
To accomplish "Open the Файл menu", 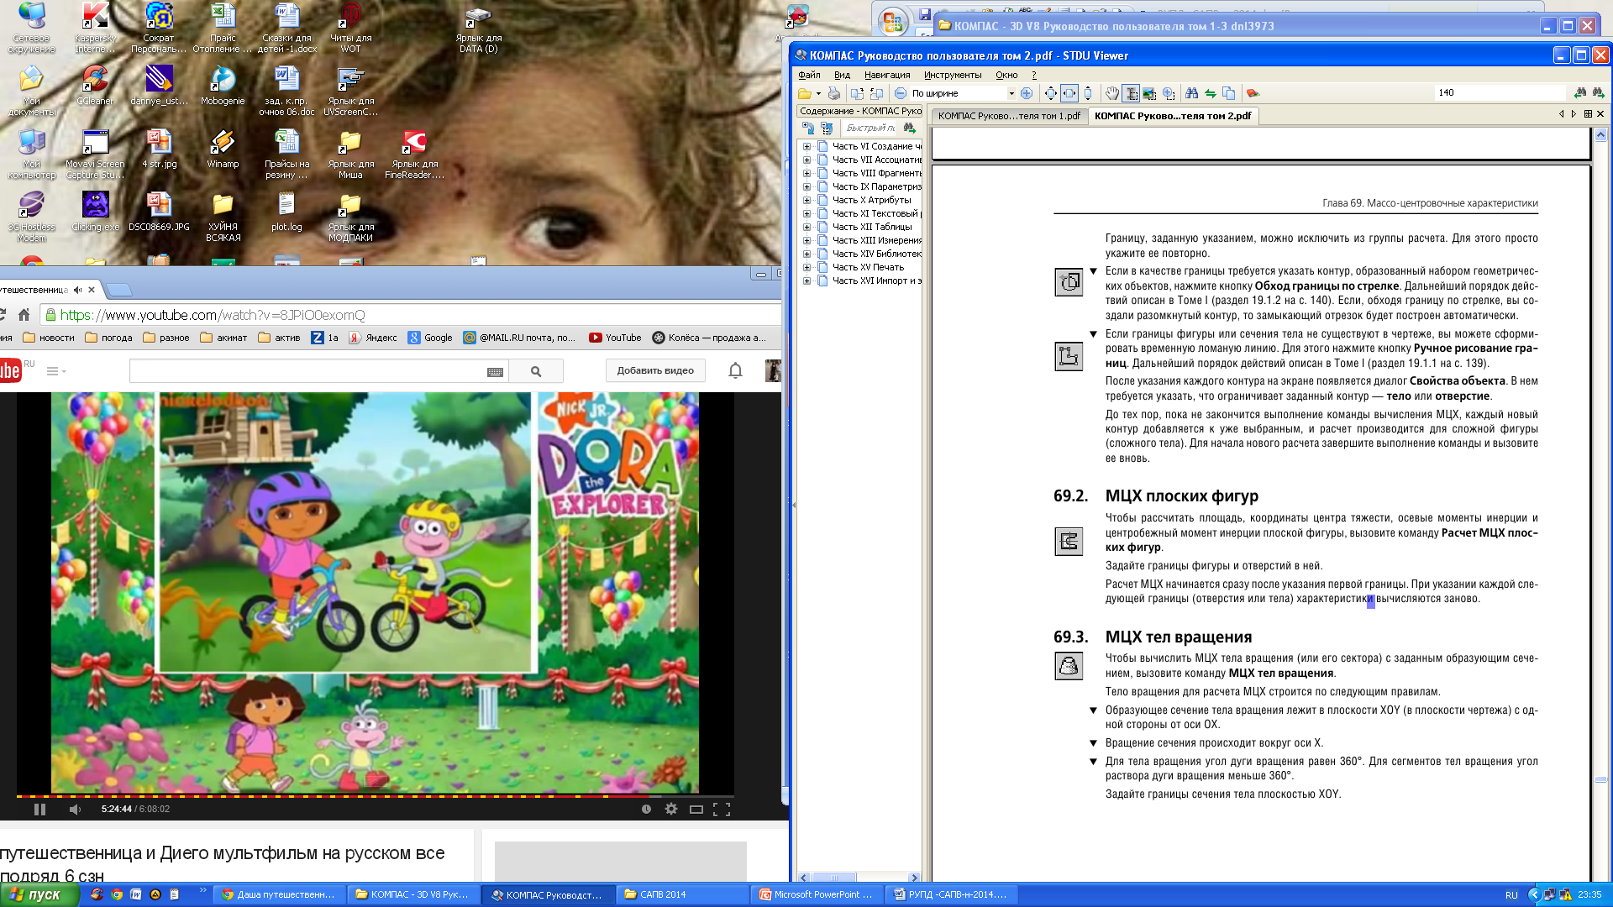I will click(x=809, y=75).
